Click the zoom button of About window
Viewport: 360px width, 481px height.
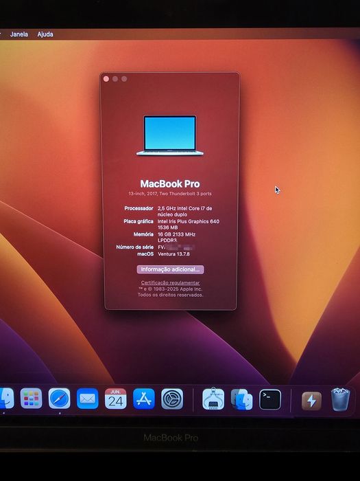(124, 79)
